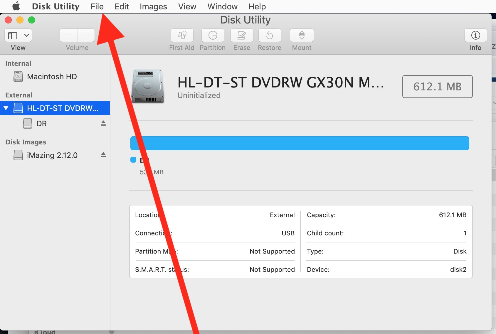Run First Aid from the toolbar
This screenshot has height=334, width=496.
182,35
